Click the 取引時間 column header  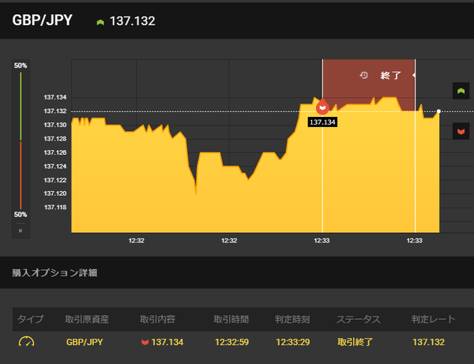pos(231,319)
